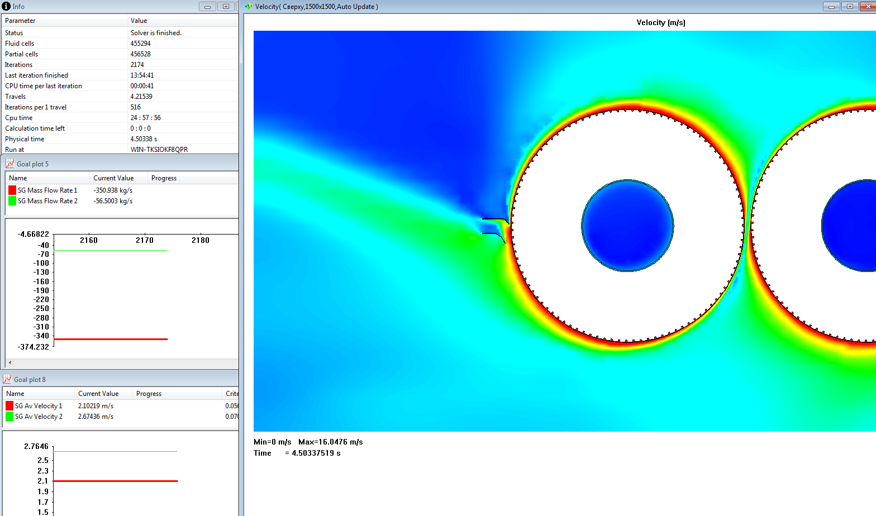This screenshot has width=876, height=516.
Task: Click red swatch for SG Av Velocity 1
Action: [x=9, y=406]
